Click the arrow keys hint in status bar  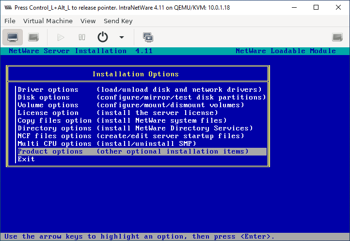pyautogui.click(x=139, y=236)
